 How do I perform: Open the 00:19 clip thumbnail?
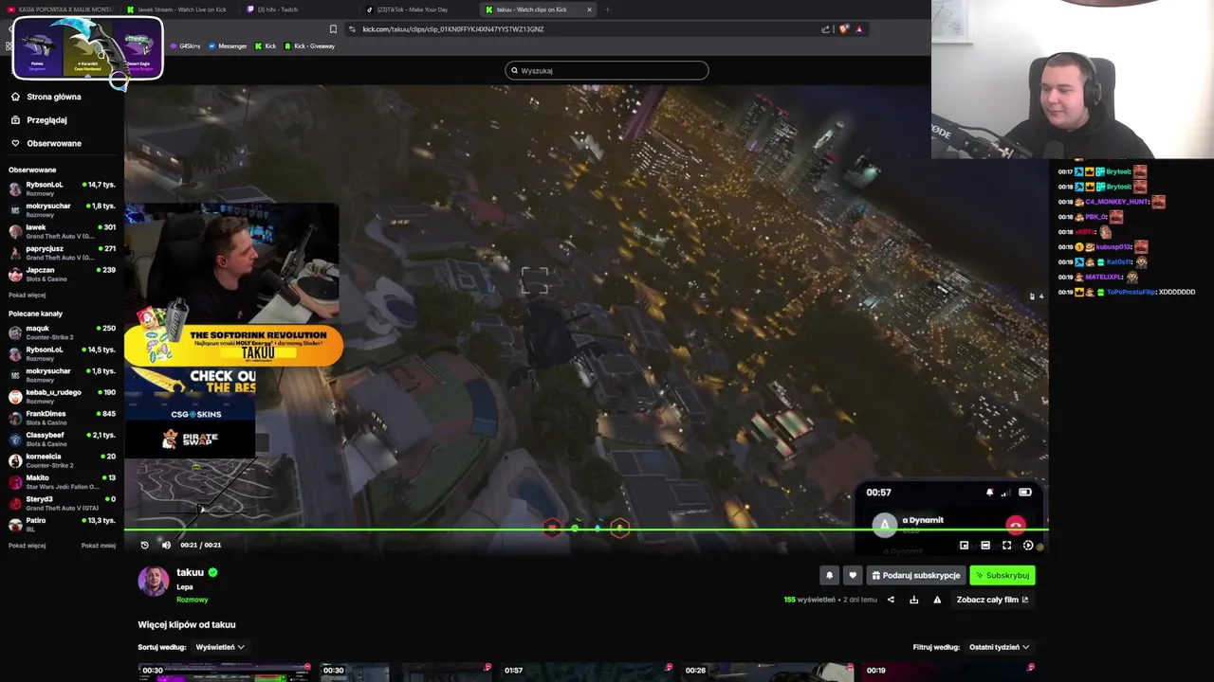(948, 673)
